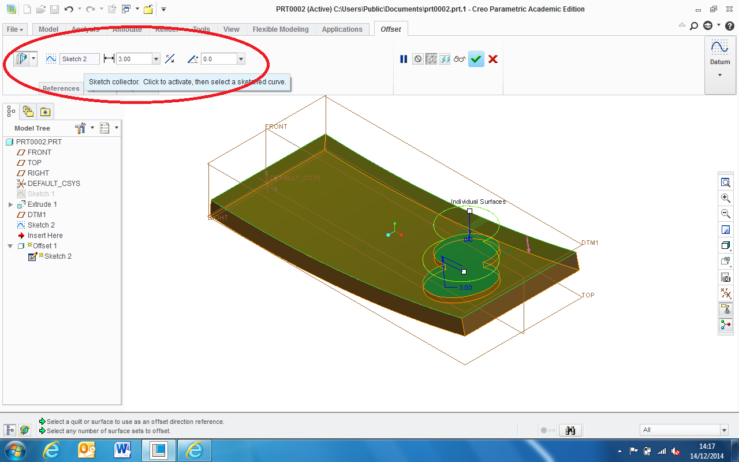This screenshot has height=462, width=739.
Task: Toggle the unattached preview mode
Action: tap(431, 59)
